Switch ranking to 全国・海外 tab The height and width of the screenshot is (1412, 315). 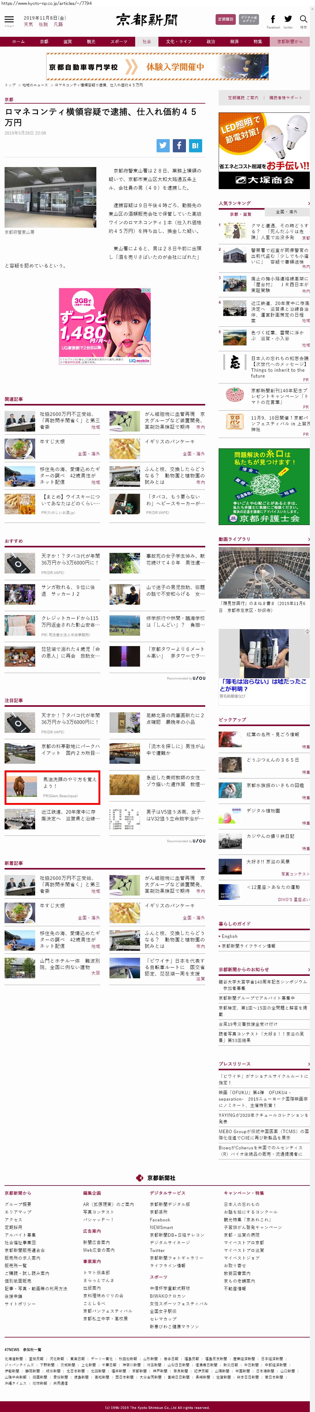tap(287, 212)
